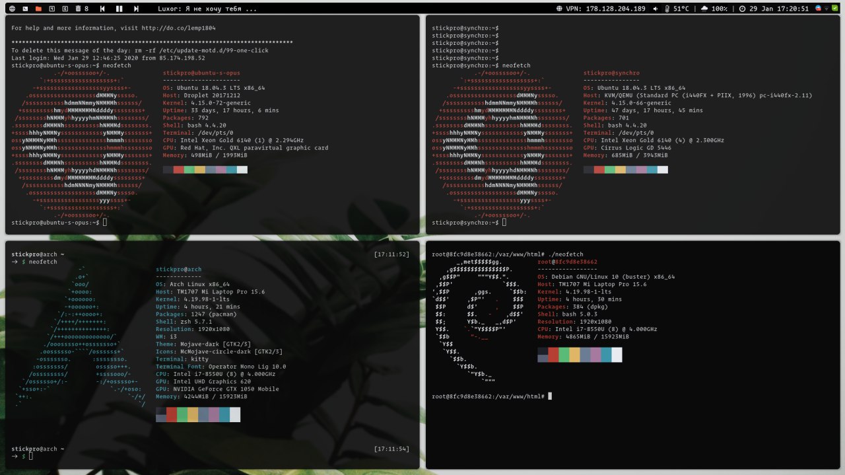Image resolution: width=845 pixels, height=475 pixels.
Task: Click the volume speaker icon
Action: click(x=656, y=9)
